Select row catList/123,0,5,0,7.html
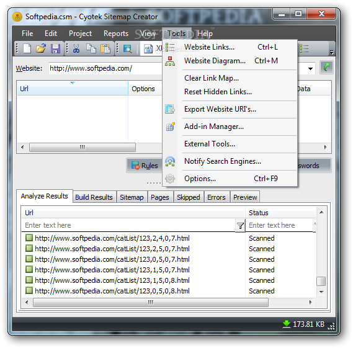This screenshot has height=348, width=353. pyautogui.click(x=169, y=259)
